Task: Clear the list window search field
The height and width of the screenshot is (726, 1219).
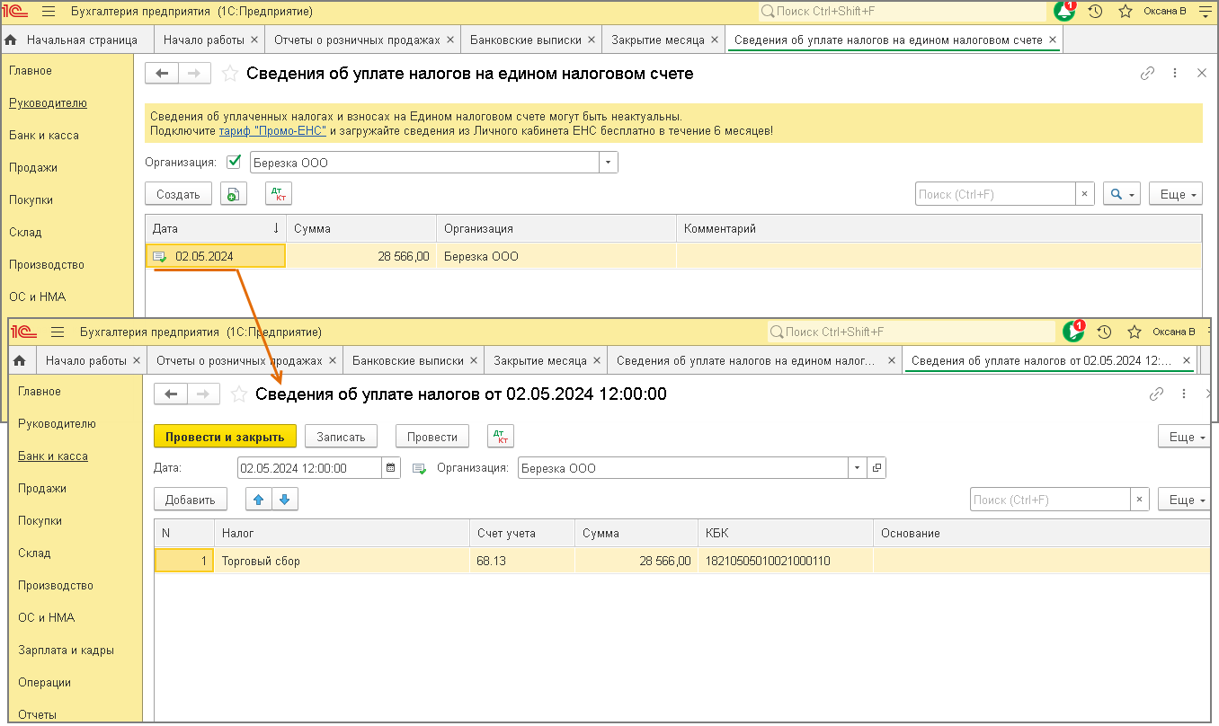Action: [x=1085, y=194]
